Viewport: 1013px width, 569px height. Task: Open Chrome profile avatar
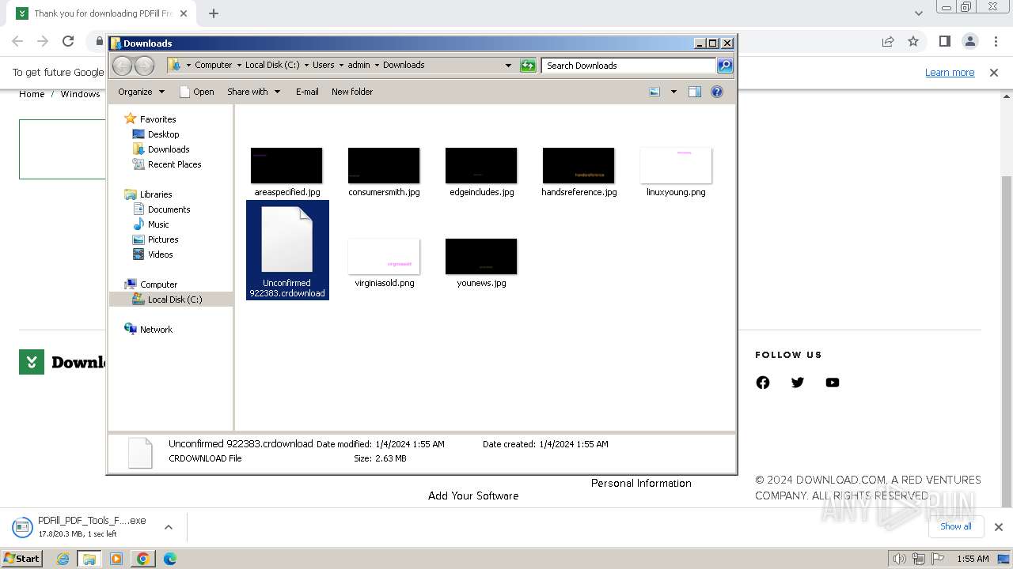point(970,41)
